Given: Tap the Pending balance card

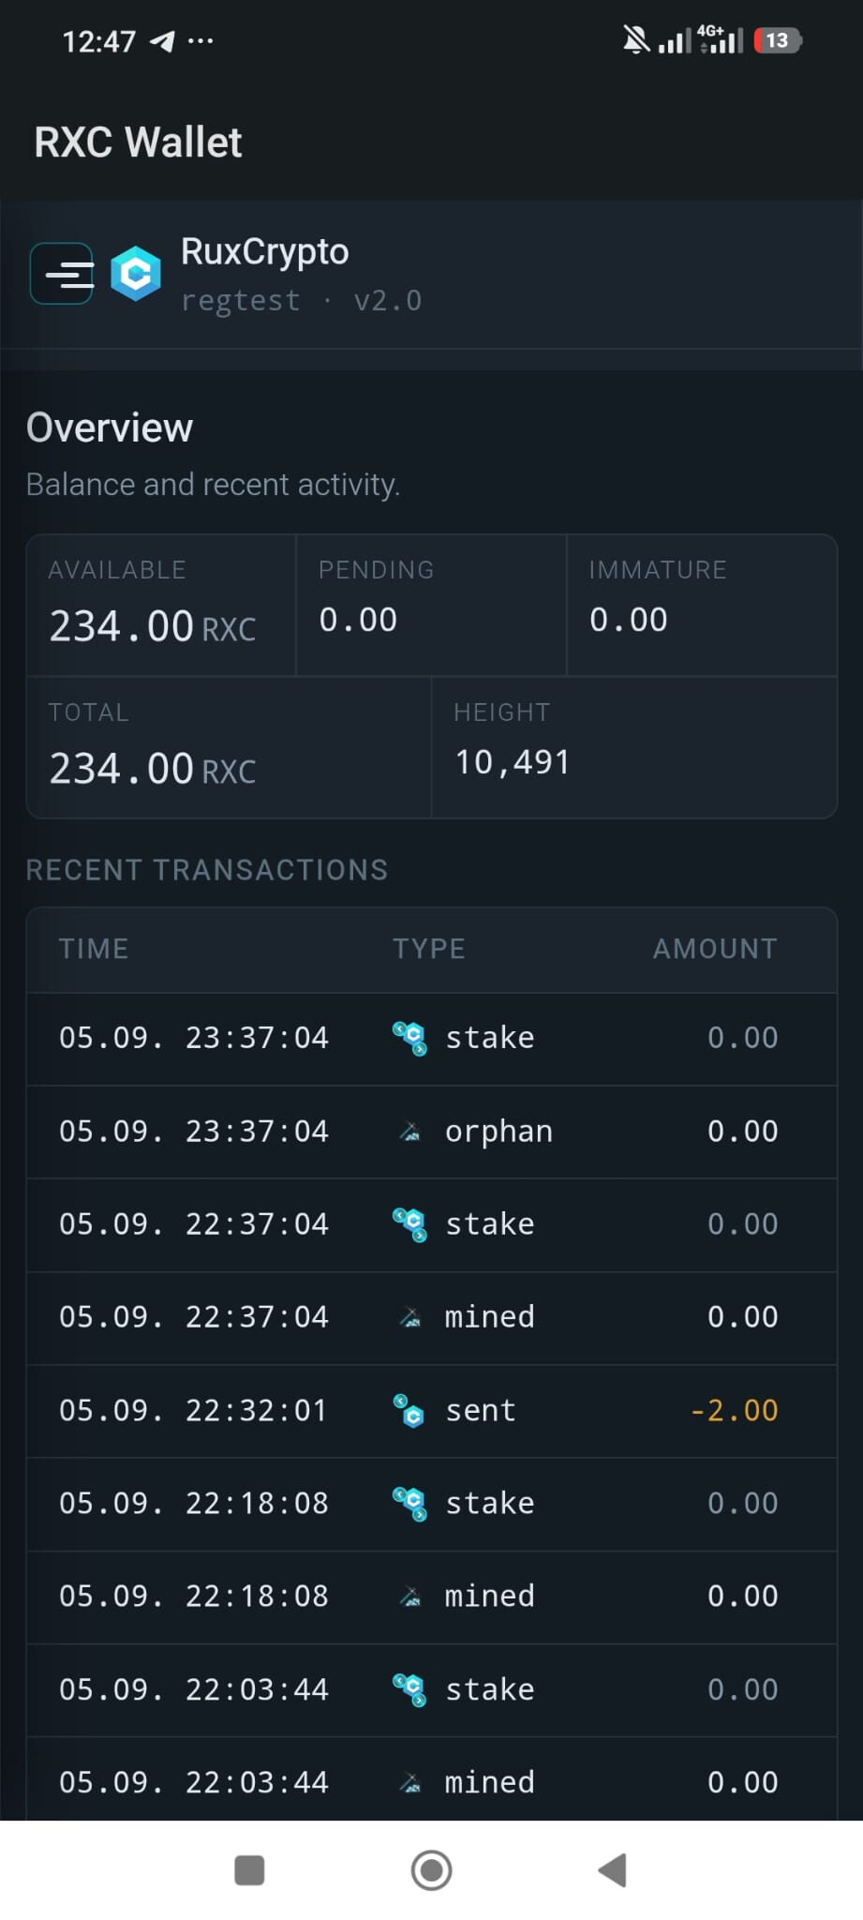Looking at the screenshot, I should point(432,606).
